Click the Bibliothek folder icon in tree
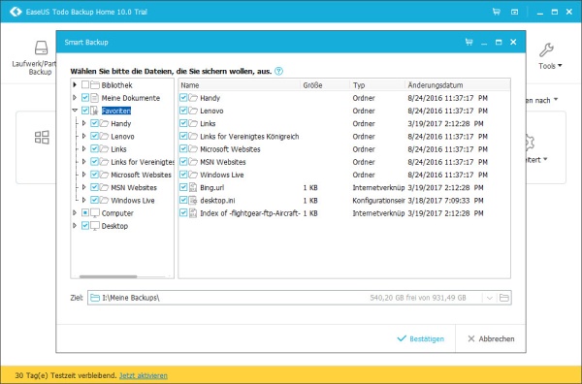 (x=95, y=85)
